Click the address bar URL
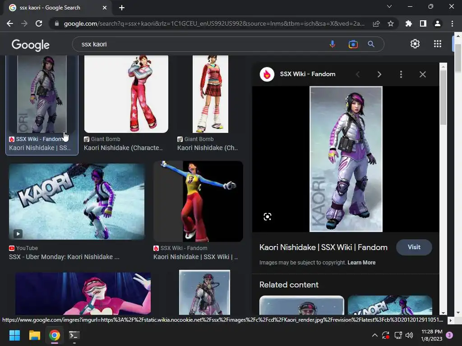Image resolution: width=462 pixels, height=346 pixels. [214, 23]
